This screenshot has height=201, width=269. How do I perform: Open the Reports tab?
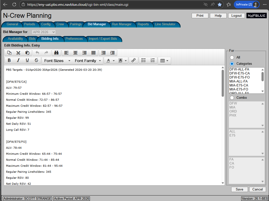(x=143, y=24)
